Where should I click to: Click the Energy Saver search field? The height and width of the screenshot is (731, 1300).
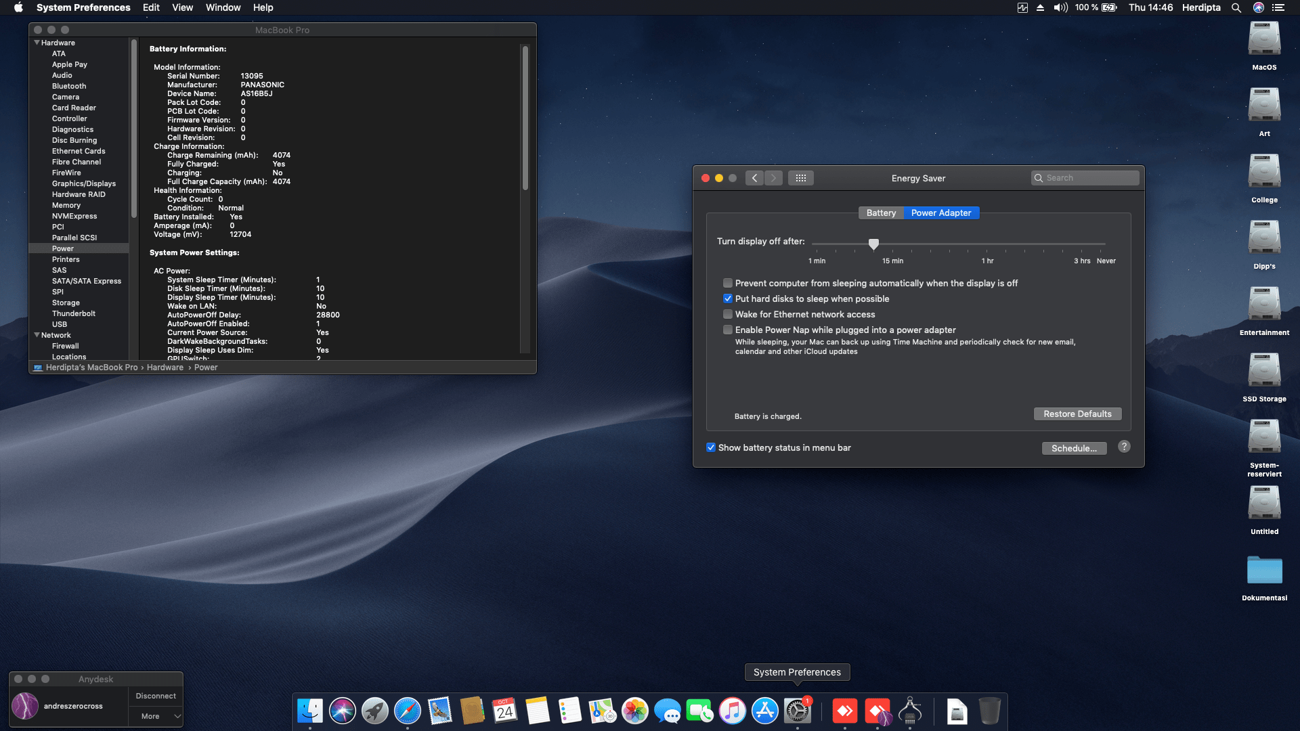pos(1085,177)
